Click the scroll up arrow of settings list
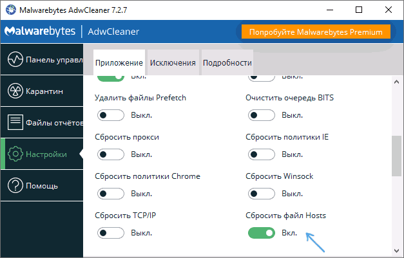 (396, 82)
